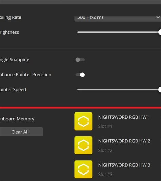Click the Angle Snapping label
161x181 pixels.
(15, 60)
